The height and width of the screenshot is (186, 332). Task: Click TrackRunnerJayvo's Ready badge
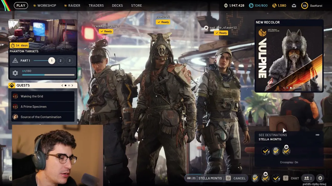coord(106,31)
